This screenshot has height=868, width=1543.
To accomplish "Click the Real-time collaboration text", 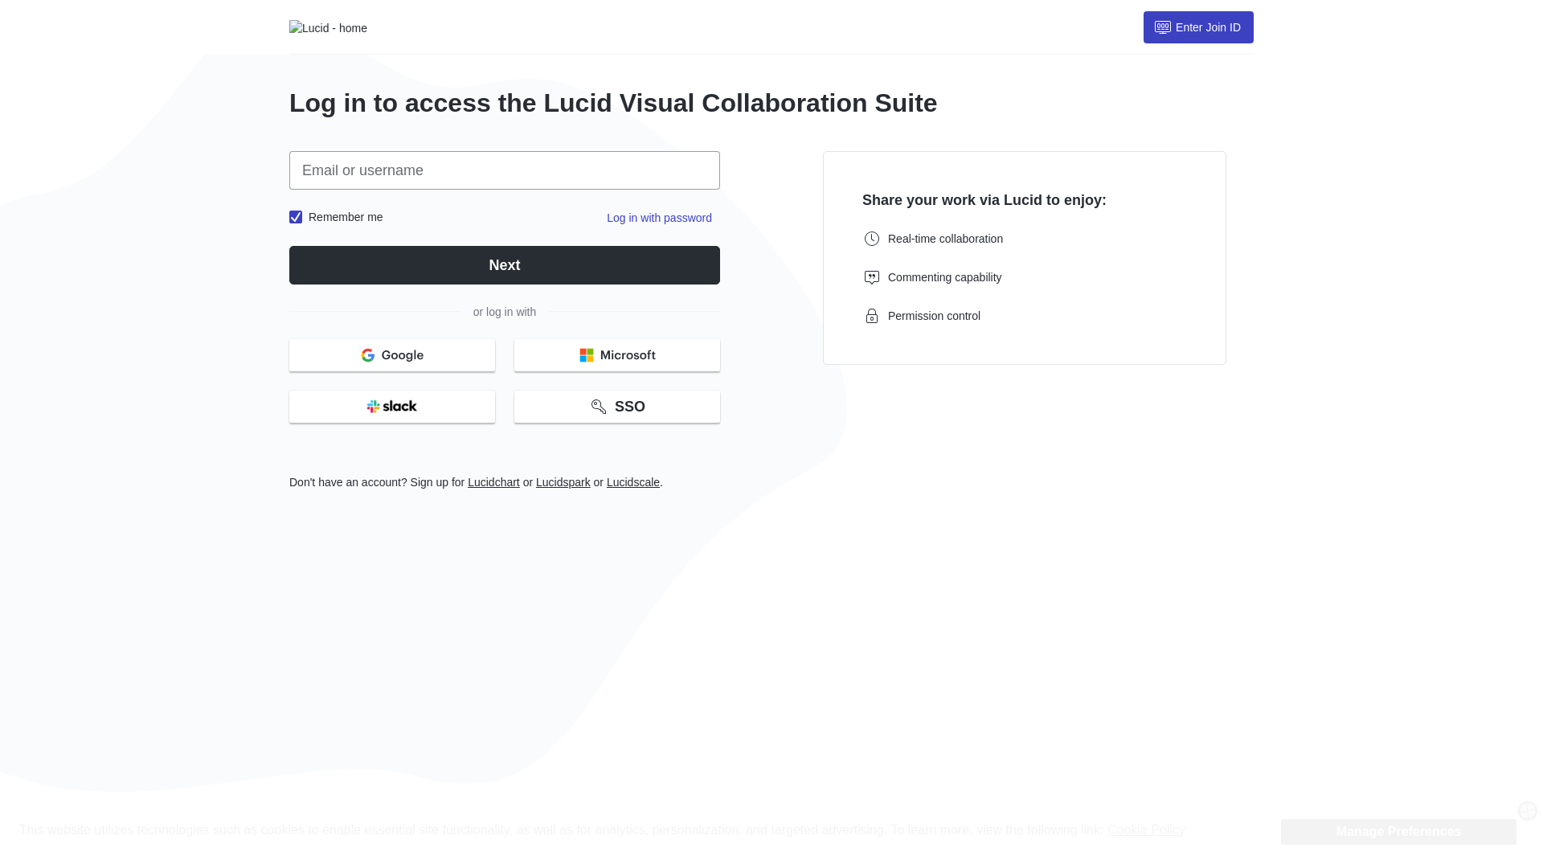I will coord(945,239).
